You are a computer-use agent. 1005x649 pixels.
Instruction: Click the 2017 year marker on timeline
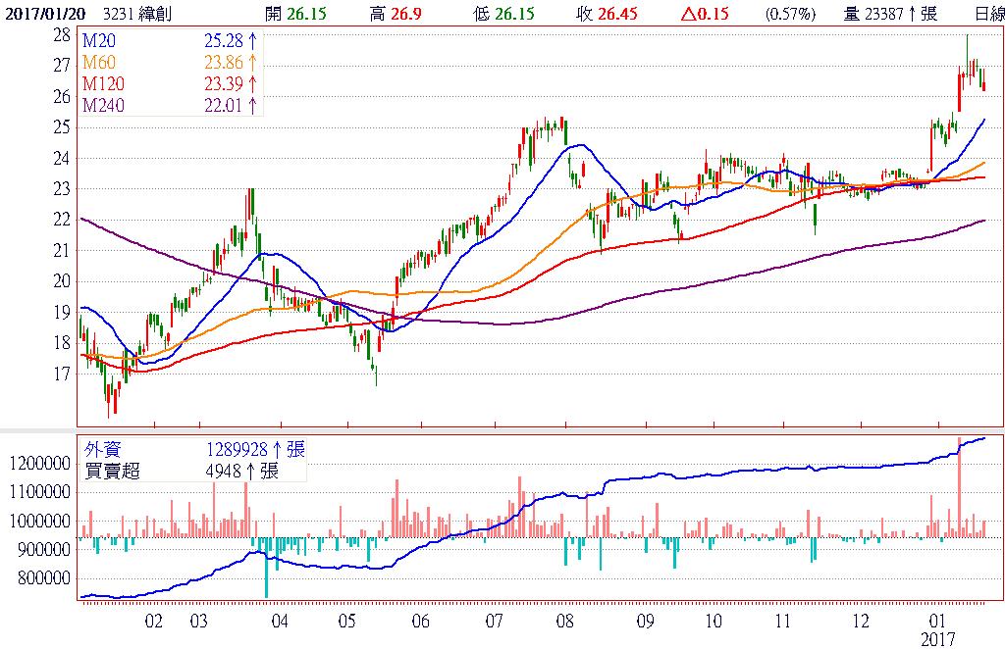pos(939,639)
